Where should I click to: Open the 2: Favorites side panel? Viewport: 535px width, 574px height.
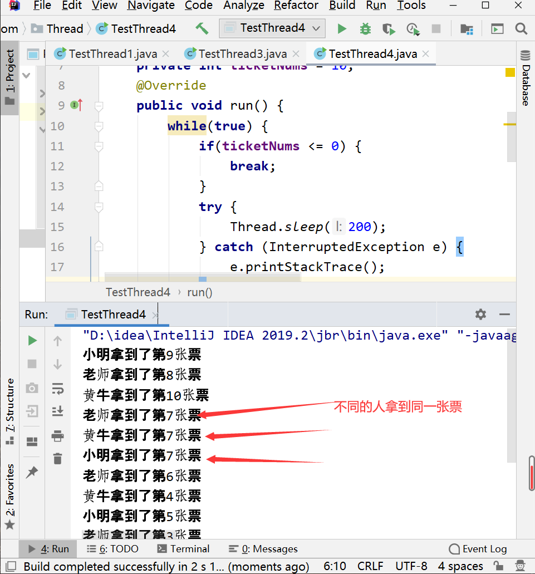pyautogui.click(x=9, y=497)
